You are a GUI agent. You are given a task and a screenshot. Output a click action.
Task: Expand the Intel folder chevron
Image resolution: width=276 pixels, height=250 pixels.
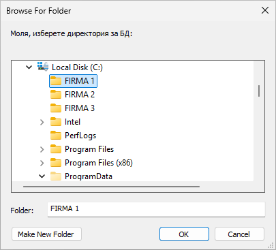[x=42, y=122]
